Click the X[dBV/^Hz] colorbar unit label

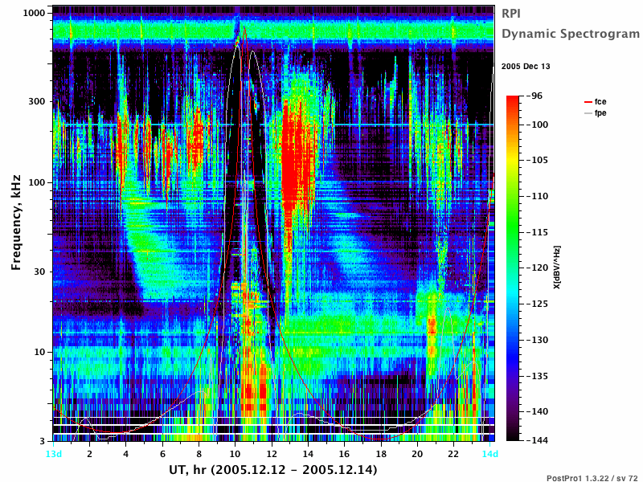pos(556,268)
